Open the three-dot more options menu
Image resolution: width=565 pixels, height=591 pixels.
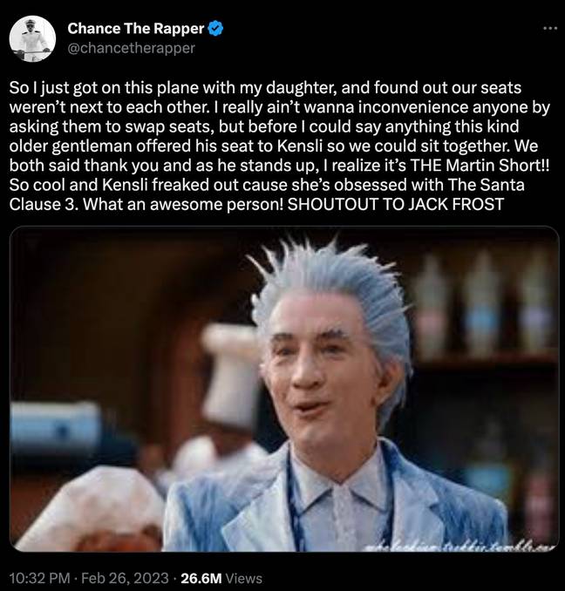tap(550, 28)
